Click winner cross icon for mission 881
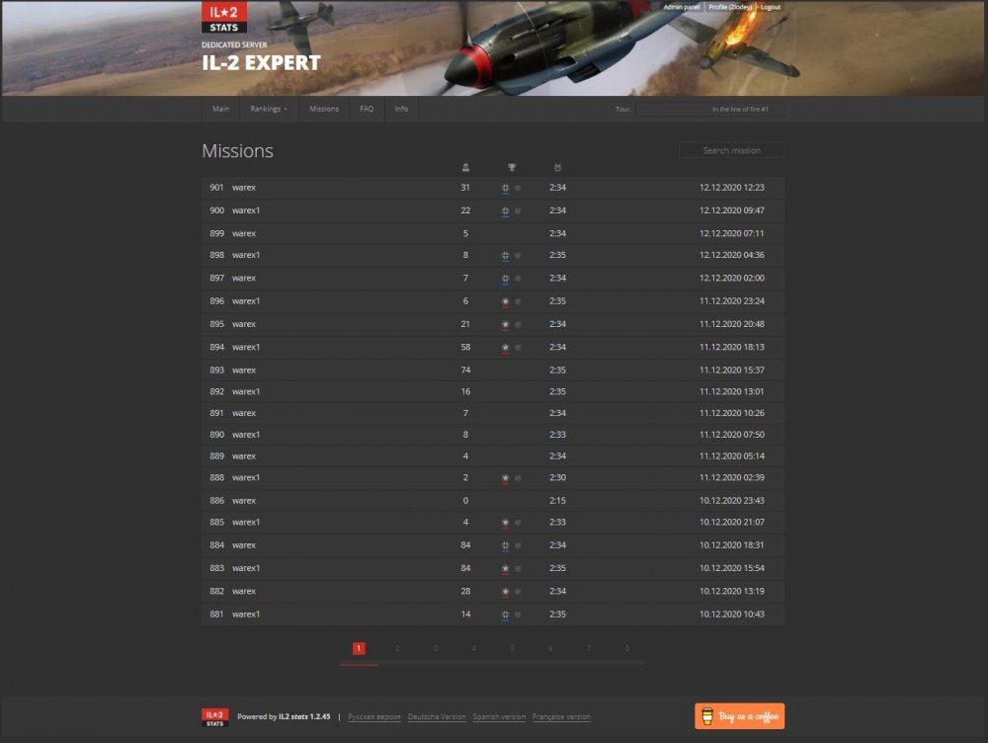The height and width of the screenshot is (743, 988). click(505, 616)
